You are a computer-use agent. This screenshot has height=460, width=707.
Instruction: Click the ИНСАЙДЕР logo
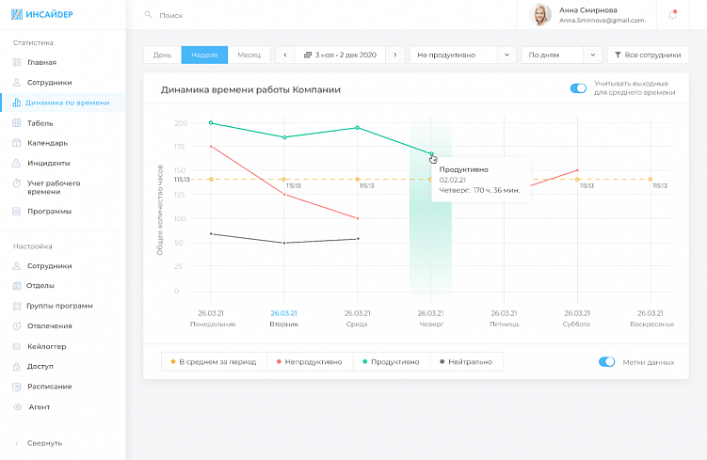click(x=42, y=14)
